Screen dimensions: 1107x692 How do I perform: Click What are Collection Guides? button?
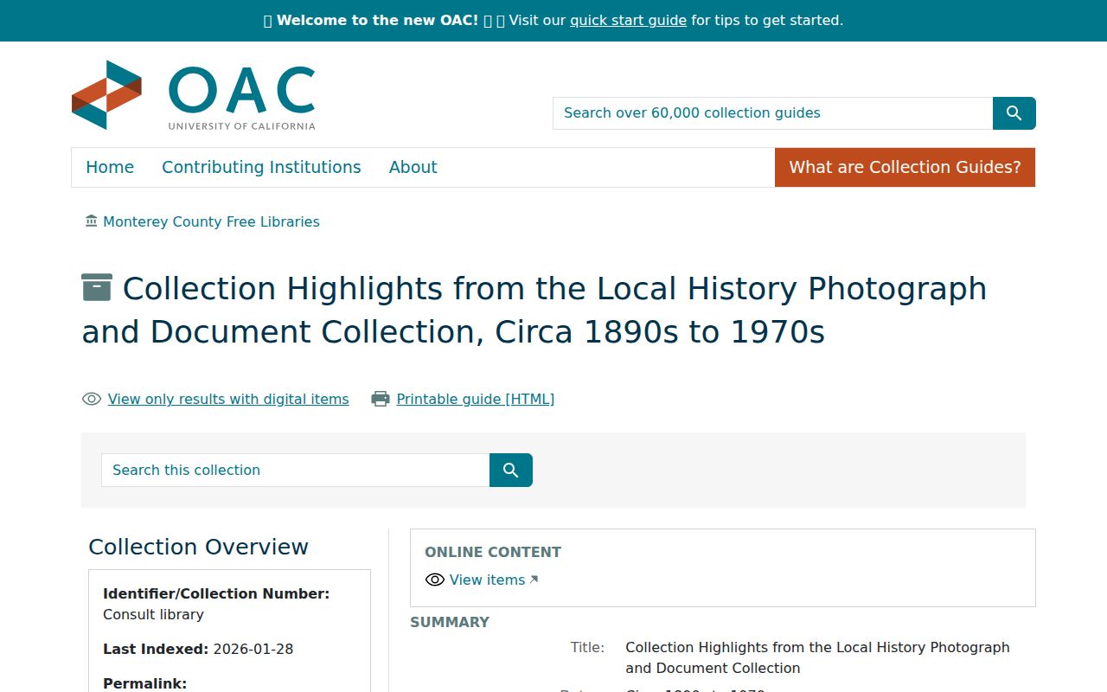pyautogui.click(x=905, y=167)
